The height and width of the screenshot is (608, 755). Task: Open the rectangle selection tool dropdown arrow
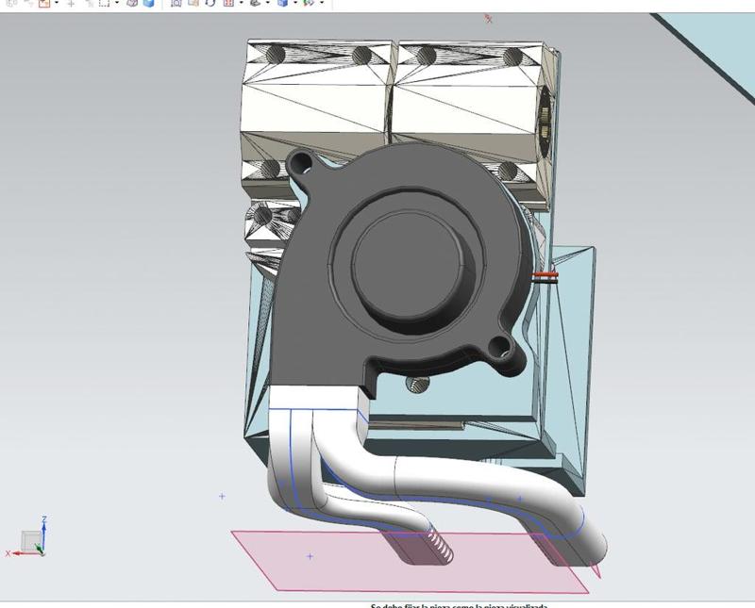tap(116, 3)
